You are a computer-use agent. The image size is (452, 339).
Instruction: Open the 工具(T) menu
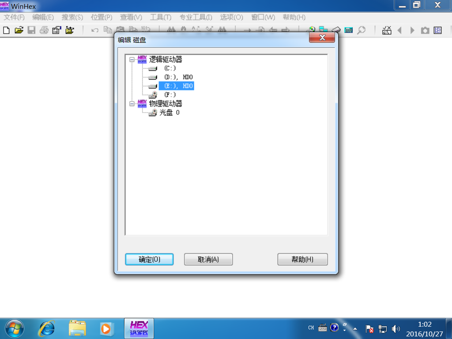pos(161,17)
